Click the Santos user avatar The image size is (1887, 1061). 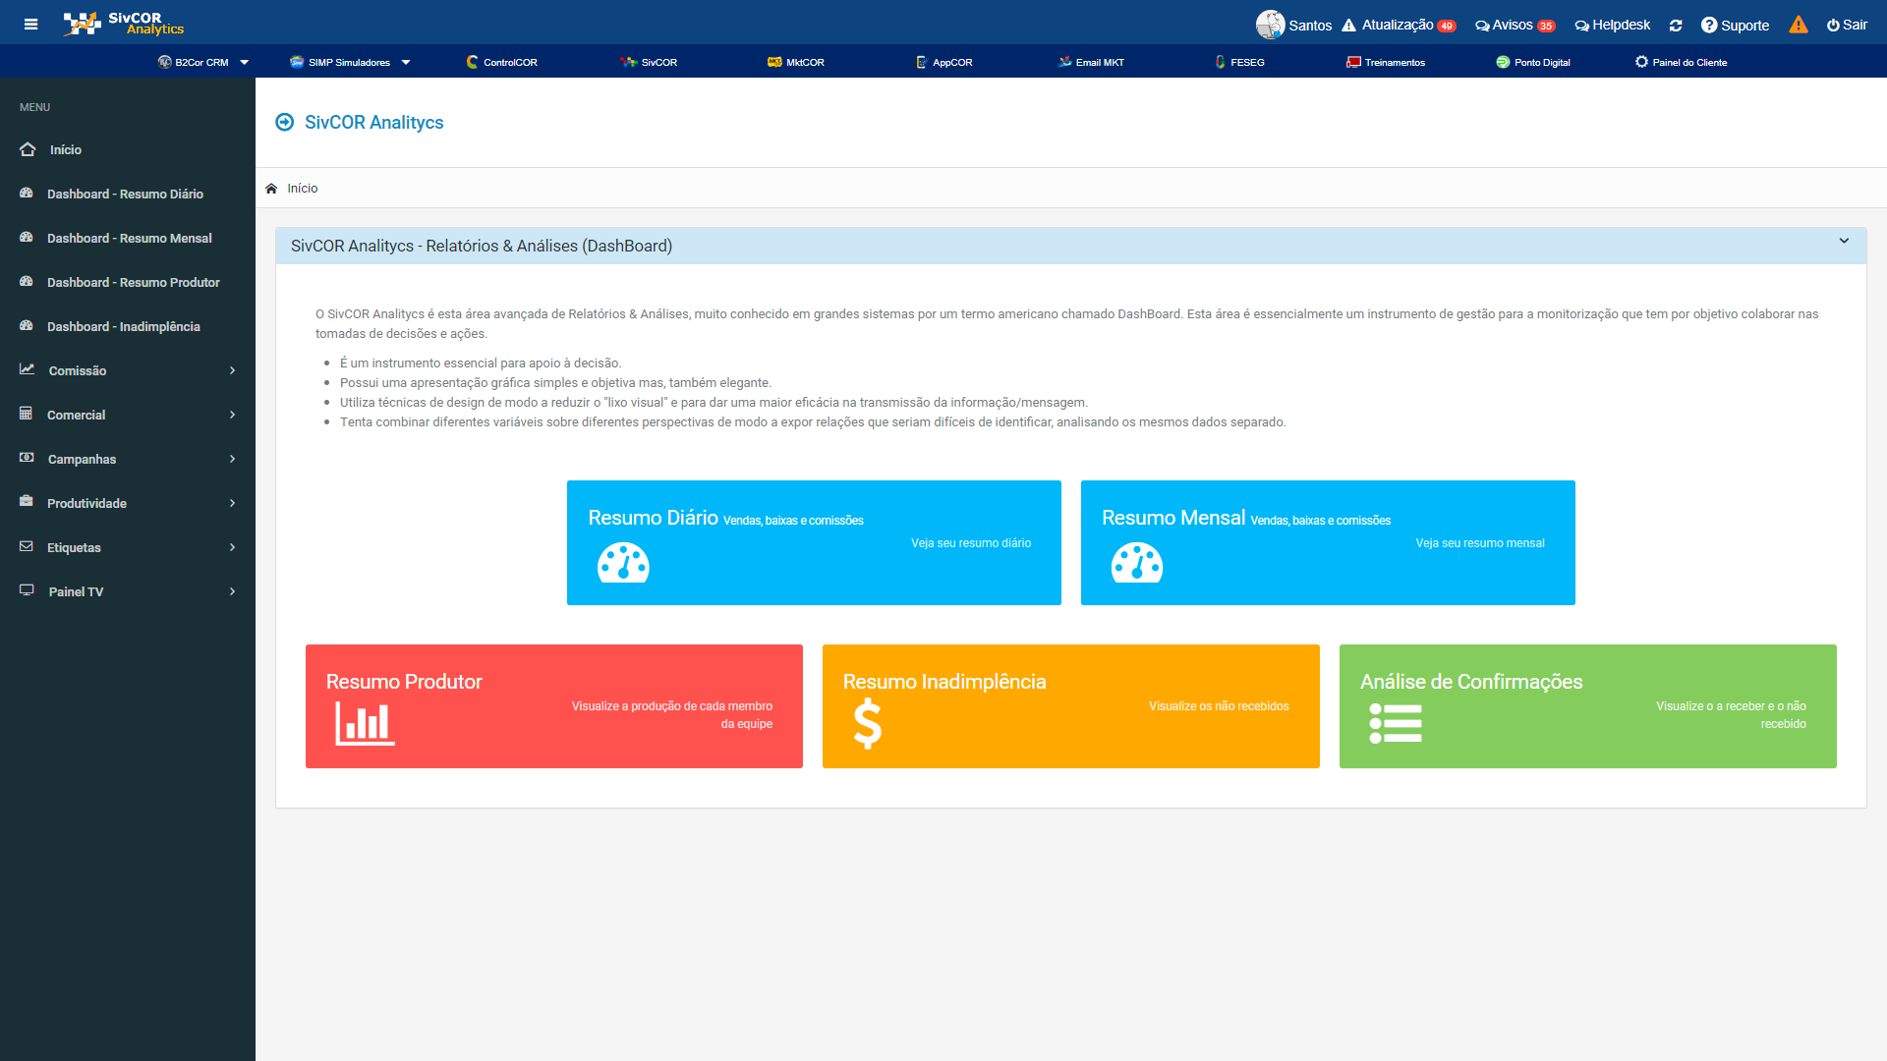(x=1270, y=25)
